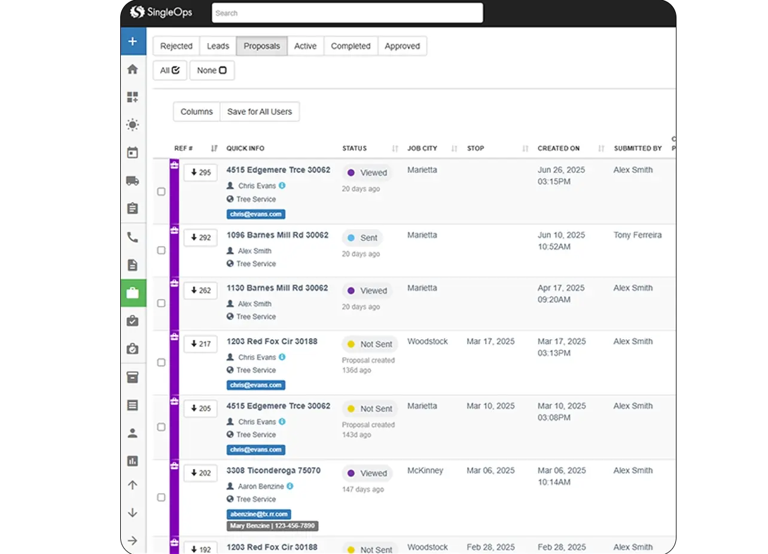Expand the 292 reference dropdown

[x=200, y=238]
